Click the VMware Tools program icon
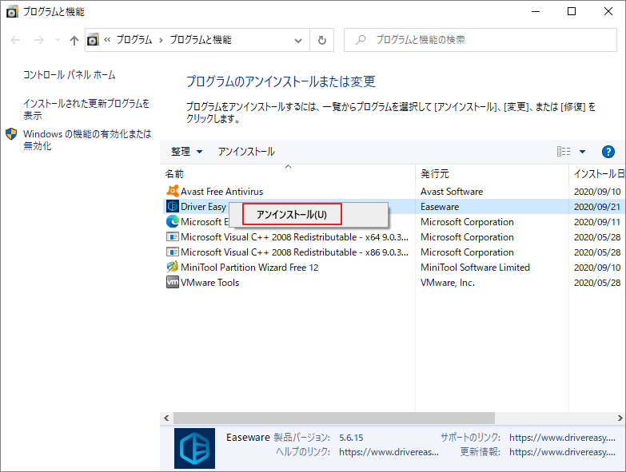Image resolution: width=626 pixels, height=472 pixels. pos(173,282)
